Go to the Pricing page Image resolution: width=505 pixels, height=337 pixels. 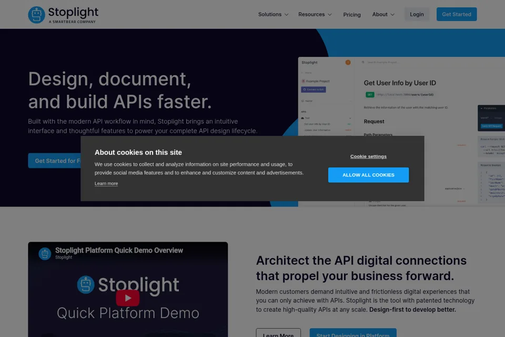(352, 15)
